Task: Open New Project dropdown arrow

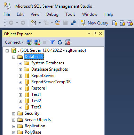Action: [40, 23]
